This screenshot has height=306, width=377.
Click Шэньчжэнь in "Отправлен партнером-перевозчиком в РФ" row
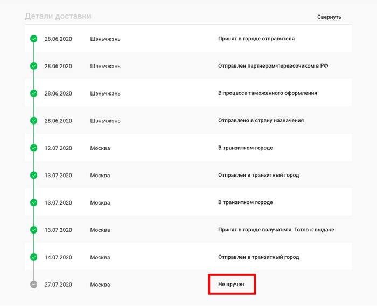[x=106, y=66]
